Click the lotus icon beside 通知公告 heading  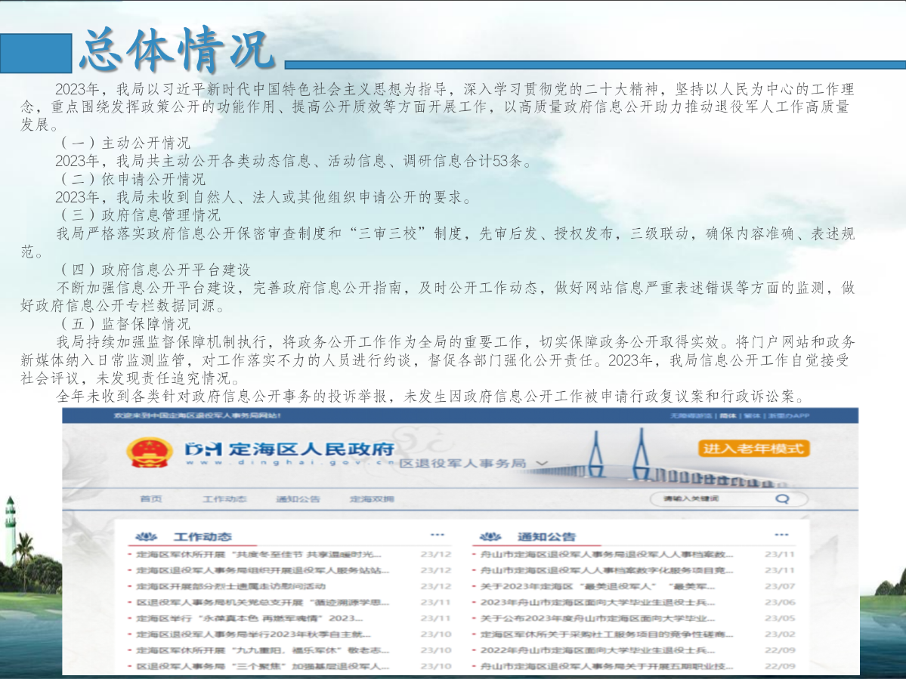(489, 537)
